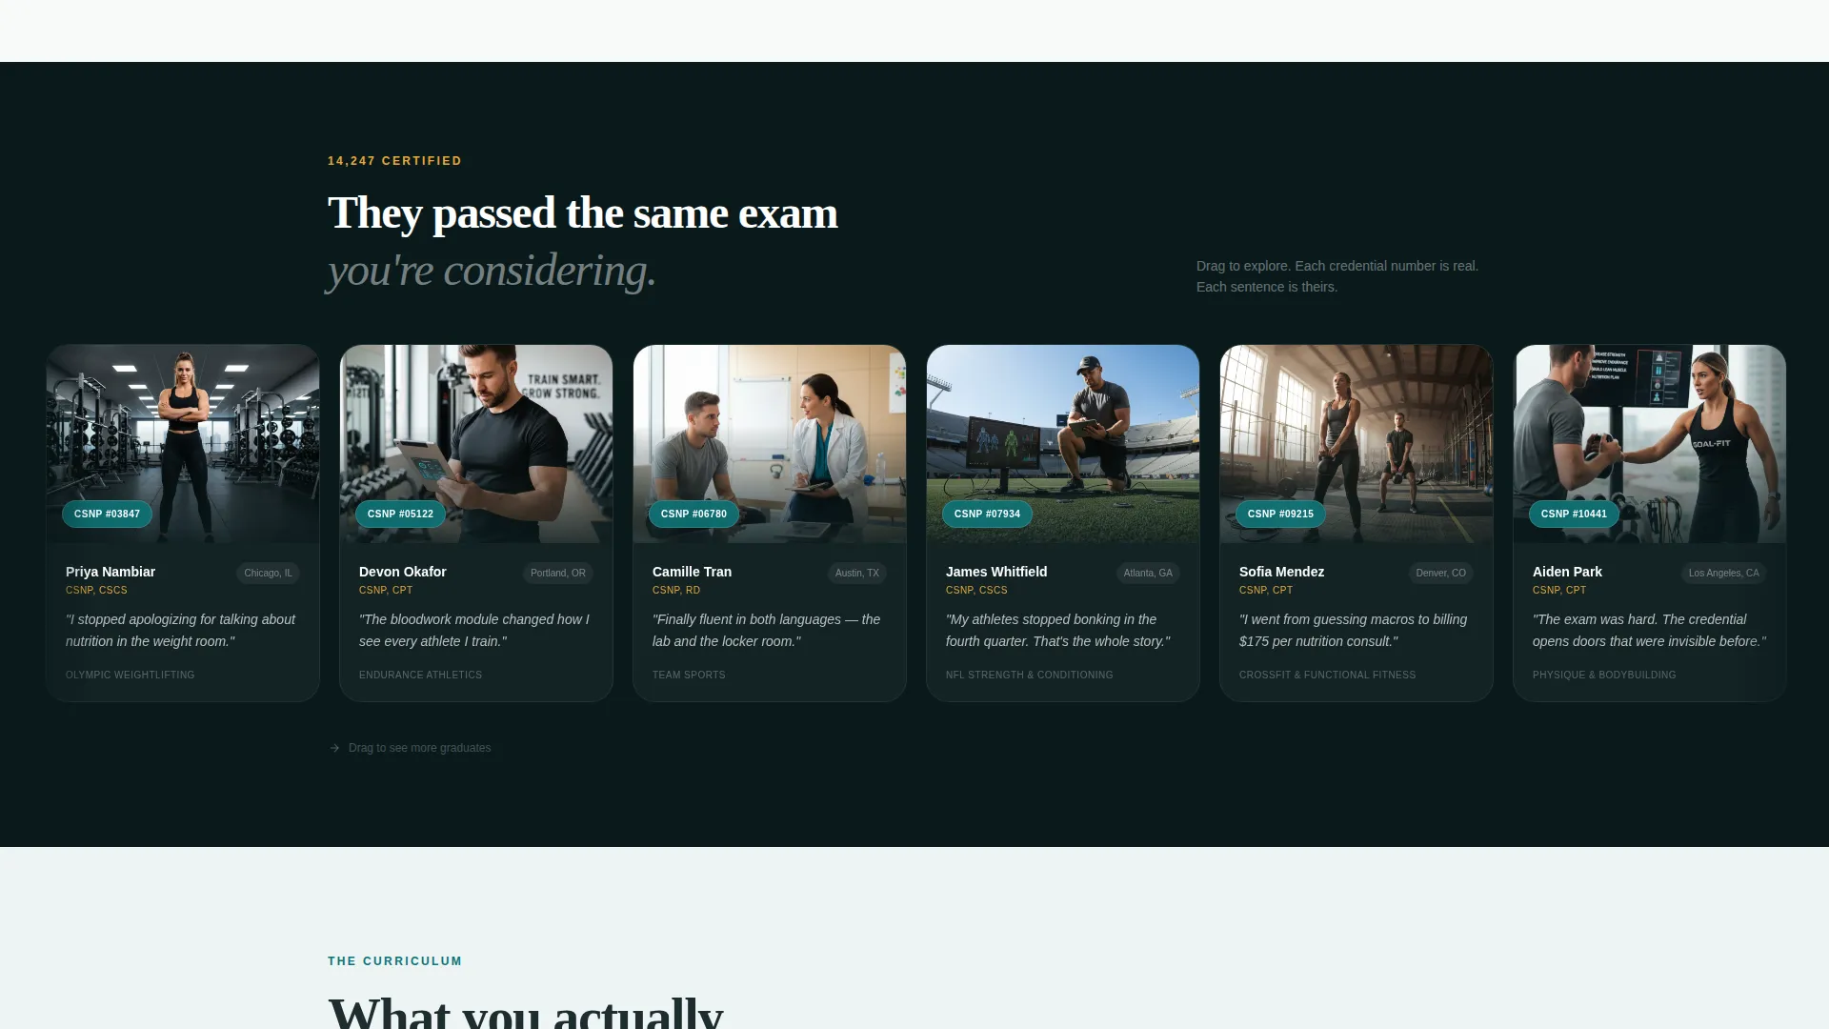Image resolution: width=1829 pixels, height=1029 pixels.
Task: Click the PHYSIQUE & BODYBUILDING label
Action: point(1604,675)
